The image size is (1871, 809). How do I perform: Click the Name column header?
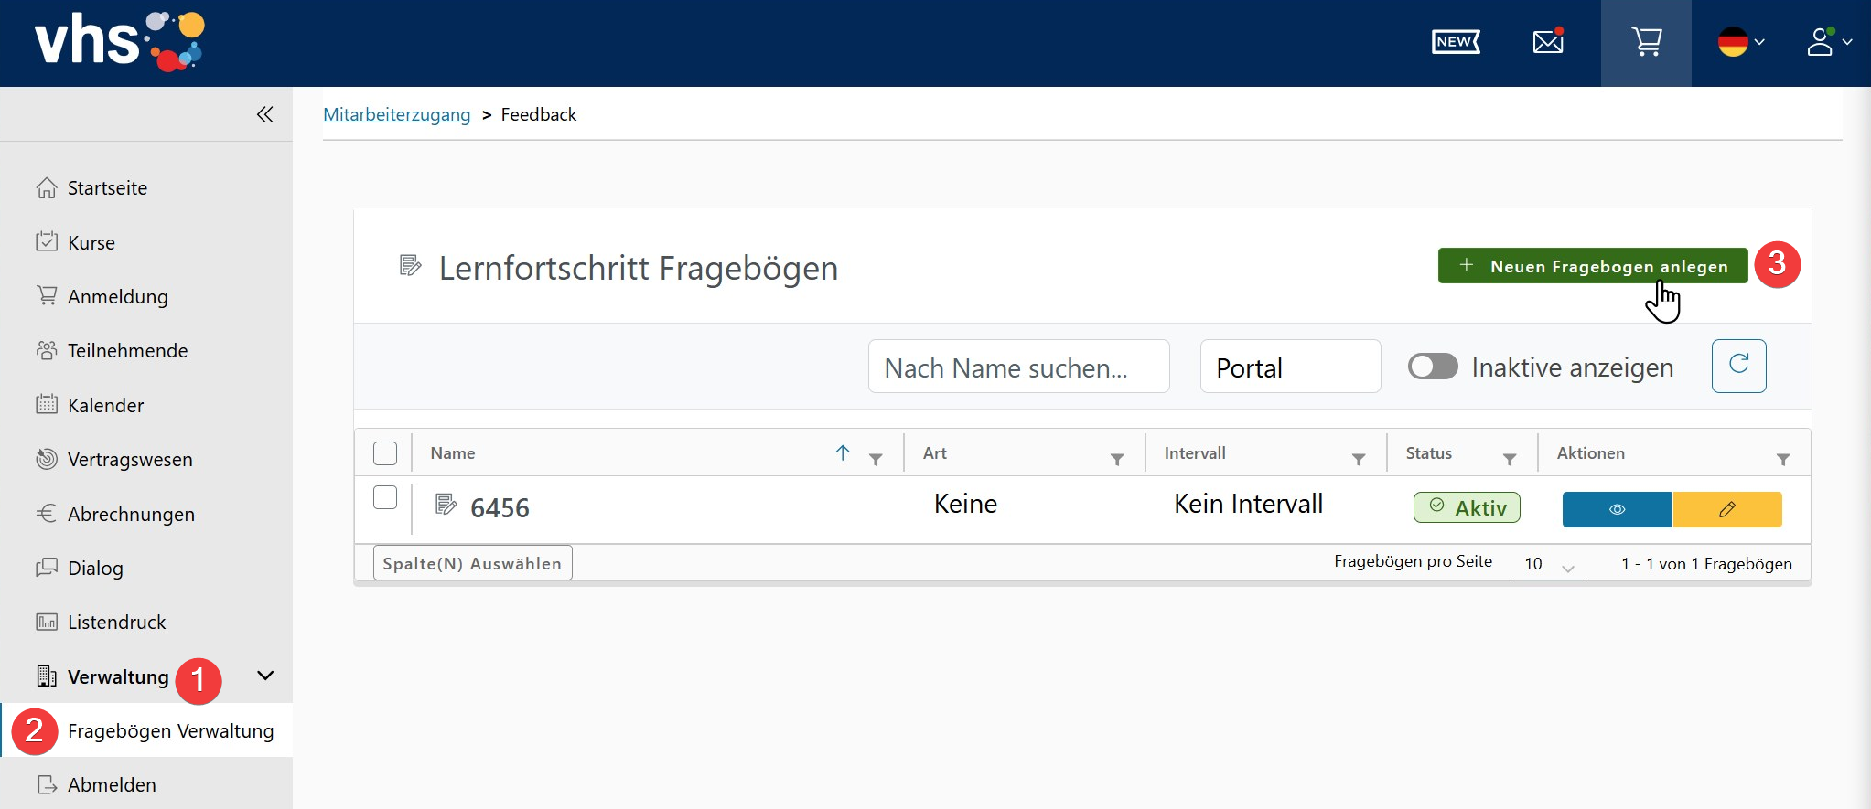tap(453, 453)
